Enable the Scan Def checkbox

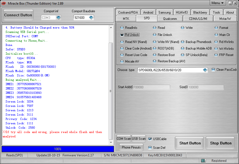(150, 147)
